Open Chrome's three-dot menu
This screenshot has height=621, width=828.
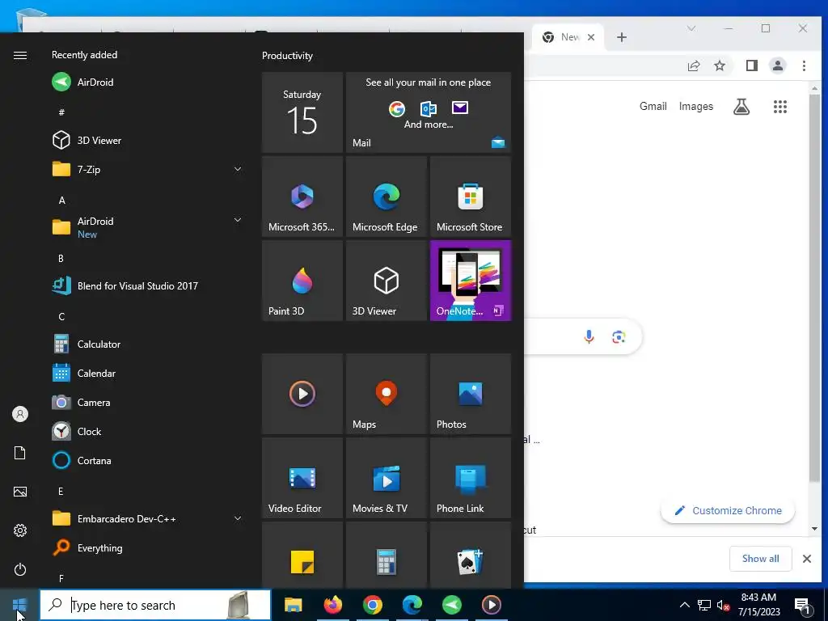tap(804, 65)
